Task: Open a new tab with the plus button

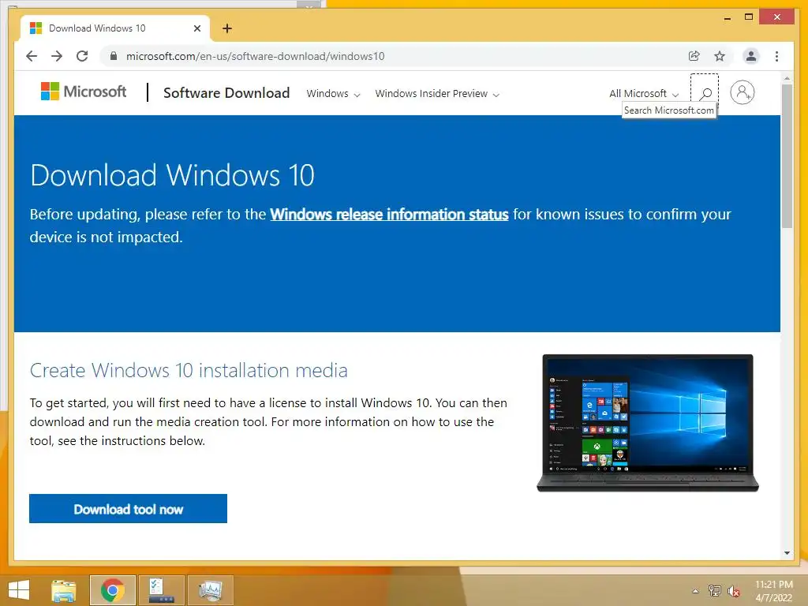Action: tap(226, 28)
